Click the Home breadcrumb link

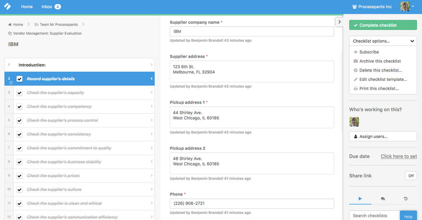pos(18,25)
